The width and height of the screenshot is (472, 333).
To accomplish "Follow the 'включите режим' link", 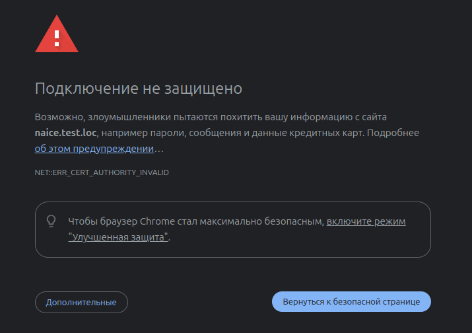I will pyautogui.click(x=366, y=221).
